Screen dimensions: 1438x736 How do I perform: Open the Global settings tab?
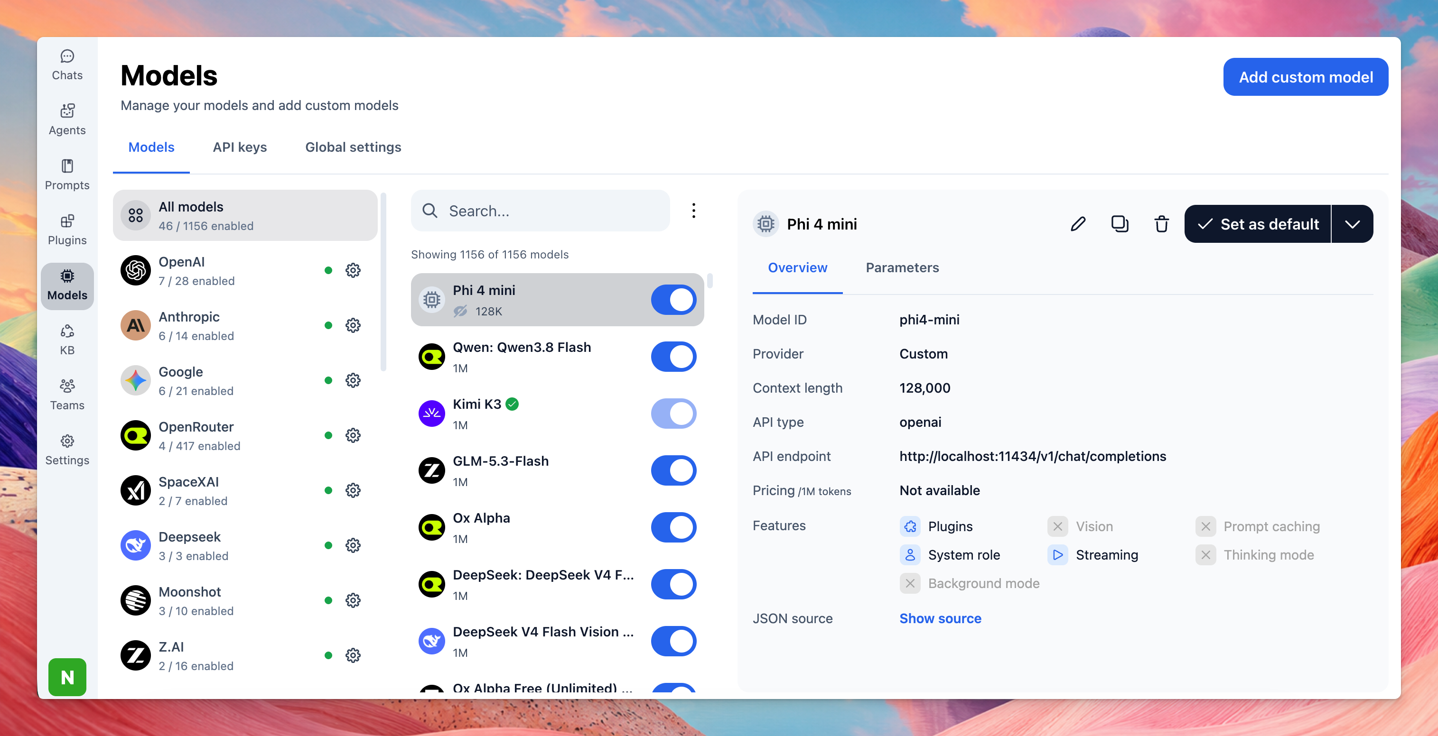coord(354,147)
